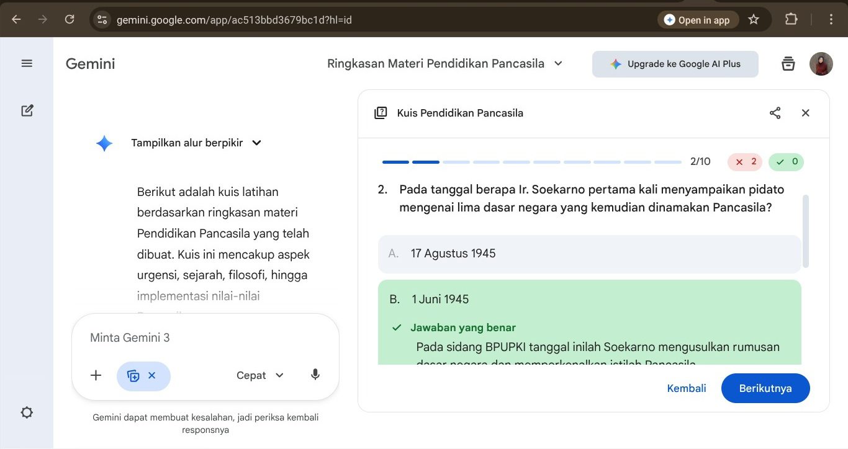Disable the active tool chip in the prompt bar
This screenshot has height=449, width=848.
152,375
